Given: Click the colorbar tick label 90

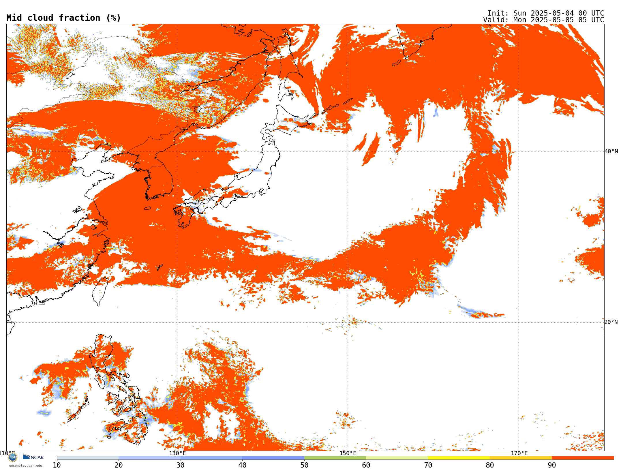Looking at the screenshot, I should coord(552,465).
